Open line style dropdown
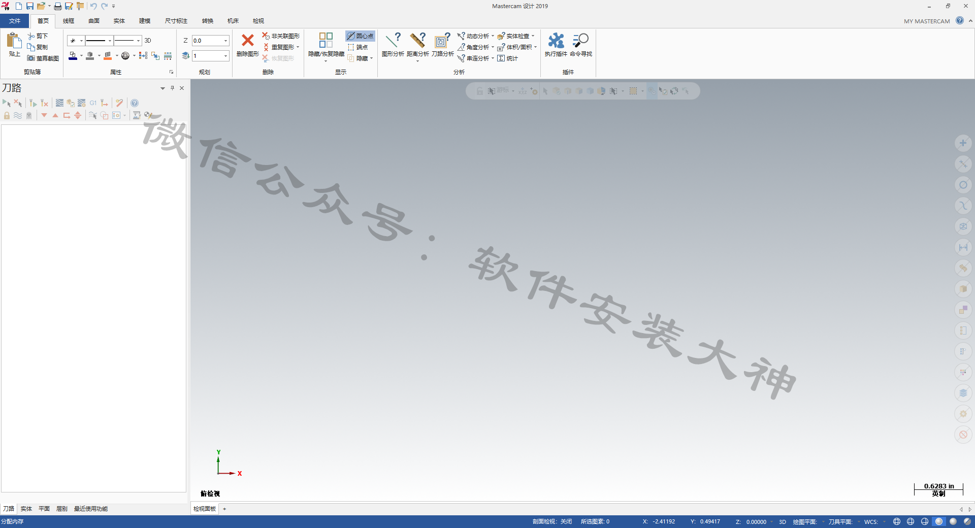Image resolution: width=975 pixels, height=528 pixels. (x=110, y=41)
